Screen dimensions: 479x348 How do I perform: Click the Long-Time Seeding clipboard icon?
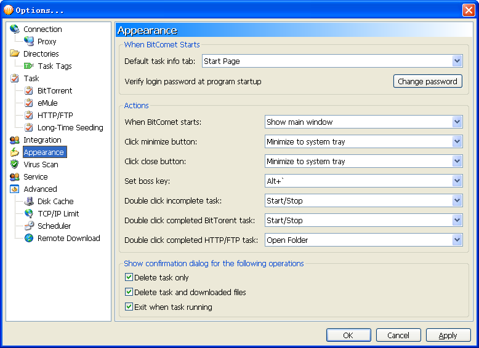[29, 127]
